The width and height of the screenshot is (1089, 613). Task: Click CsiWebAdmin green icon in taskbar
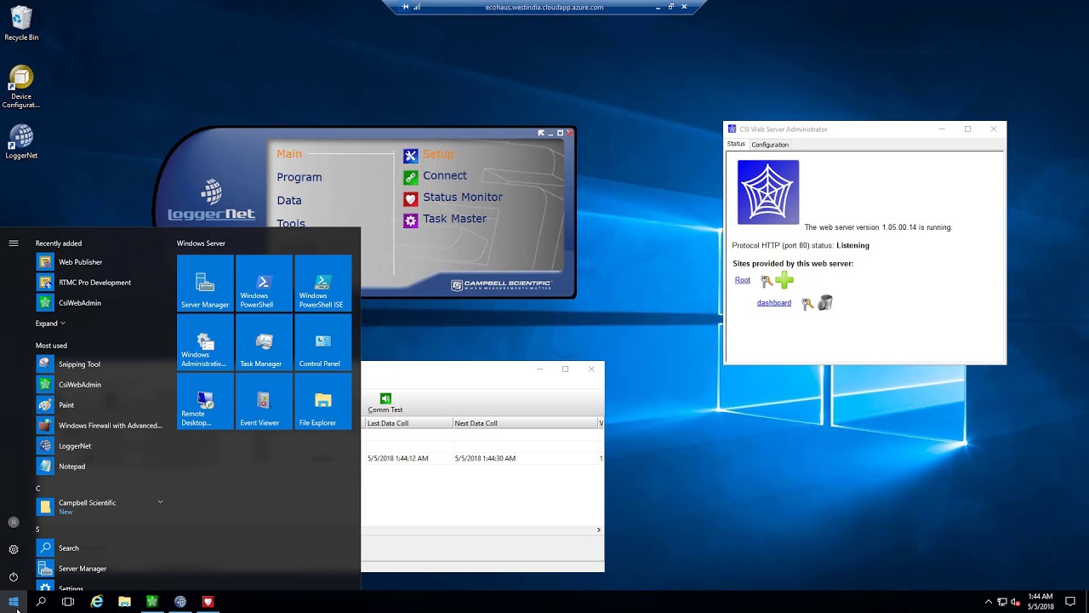[x=152, y=601]
